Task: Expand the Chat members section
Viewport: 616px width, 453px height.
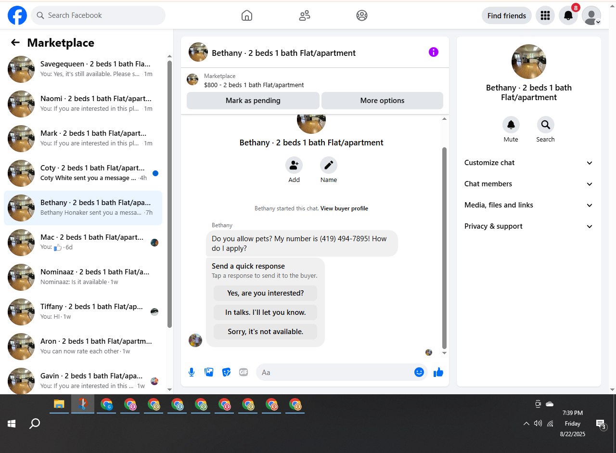Action: coord(529,184)
